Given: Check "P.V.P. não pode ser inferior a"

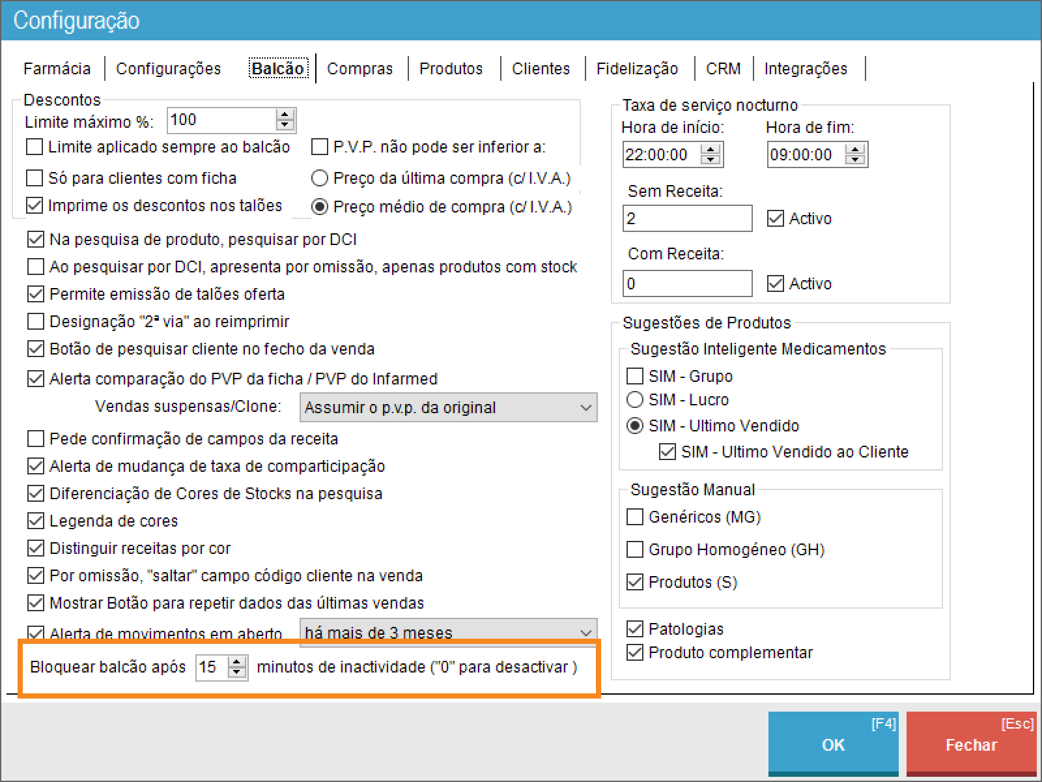Looking at the screenshot, I should (x=318, y=147).
